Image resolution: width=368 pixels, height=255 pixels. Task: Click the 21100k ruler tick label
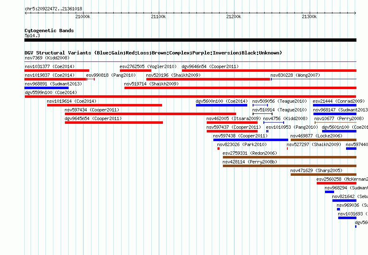[158, 17]
